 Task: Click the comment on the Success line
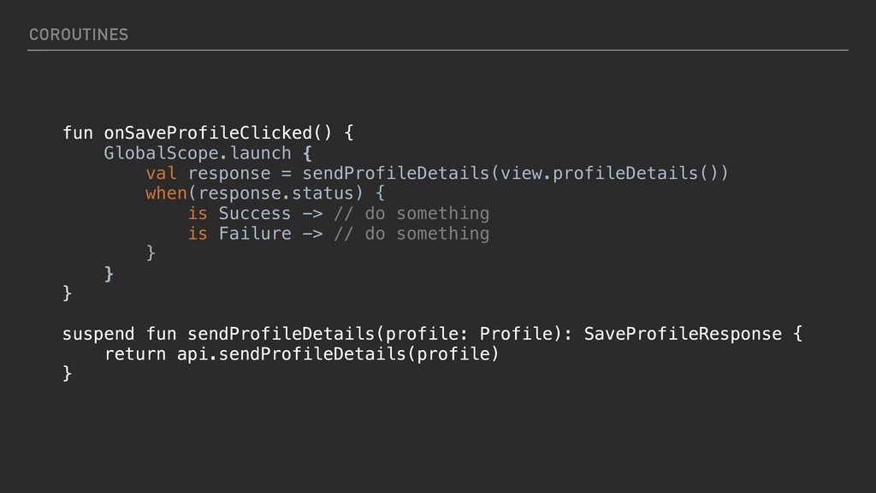pyautogui.click(x=411, y=213)
